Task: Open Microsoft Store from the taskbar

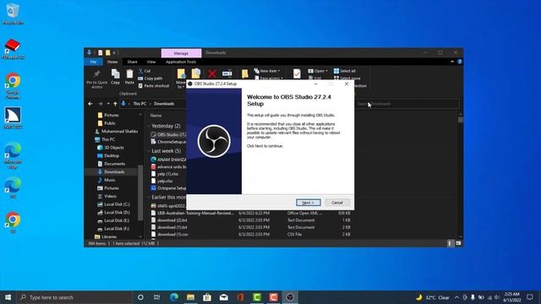Action: [x=207, y=297]
